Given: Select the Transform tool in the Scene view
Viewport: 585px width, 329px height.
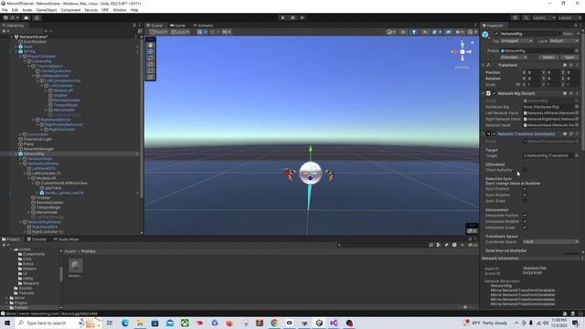Looking at the screenshot, I should [x=150, y=77].
